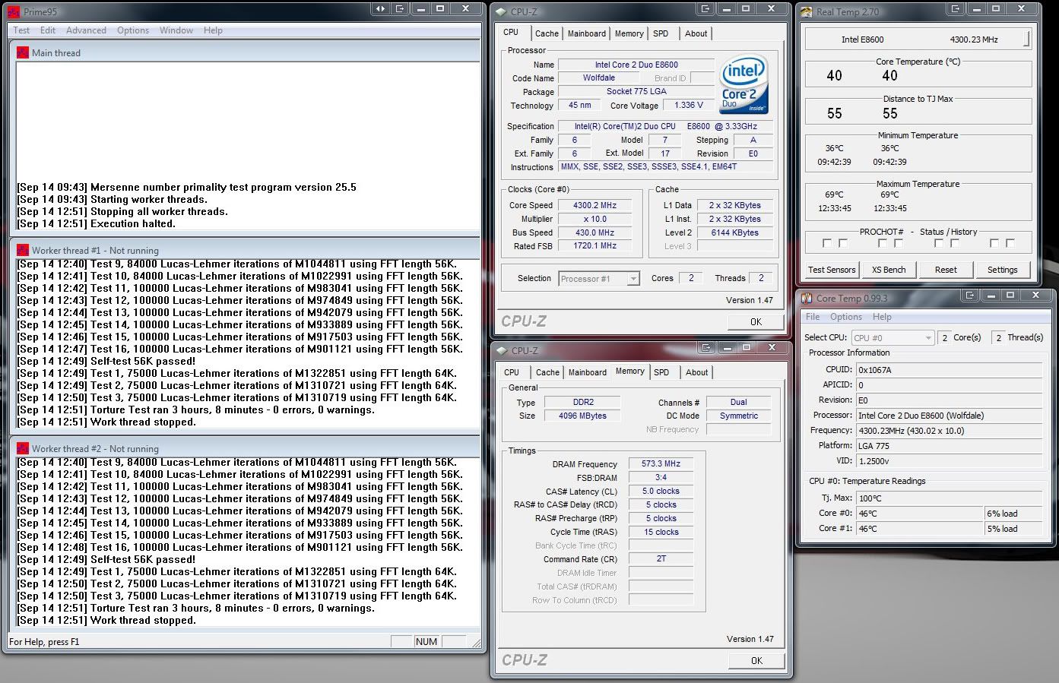Click the DRAM Frequency value 573.3 MHz

pos(661,463)
